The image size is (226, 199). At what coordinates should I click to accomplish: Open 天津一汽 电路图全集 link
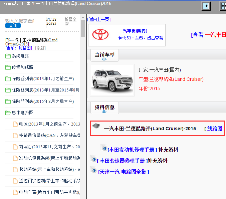[124, 172]
